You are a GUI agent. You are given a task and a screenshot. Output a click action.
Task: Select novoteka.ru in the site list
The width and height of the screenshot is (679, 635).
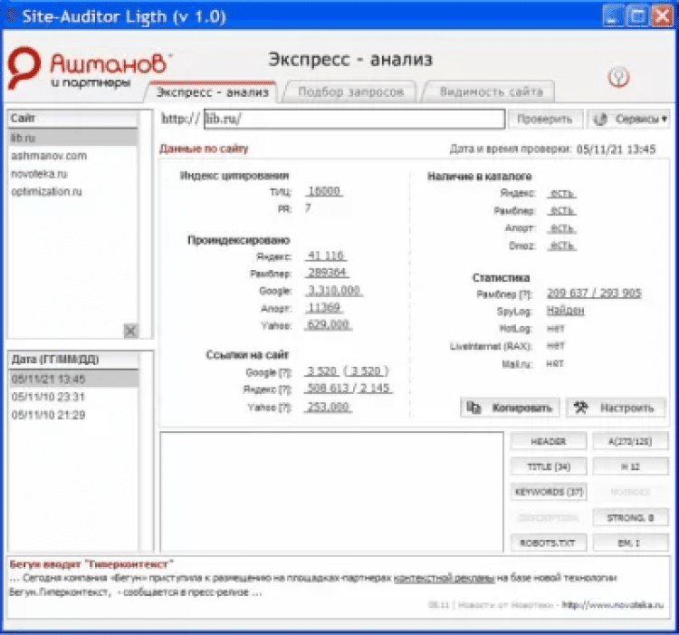(x=72, y=174)
